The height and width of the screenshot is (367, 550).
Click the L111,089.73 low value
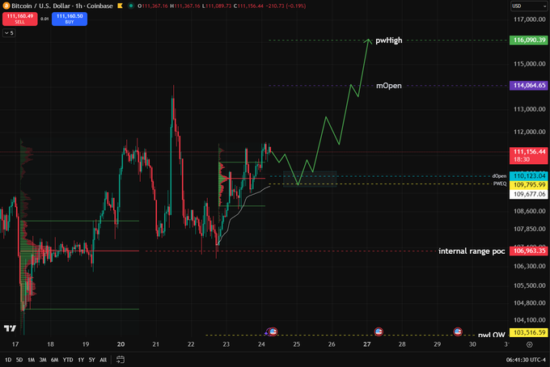click(x=217, y=6)
